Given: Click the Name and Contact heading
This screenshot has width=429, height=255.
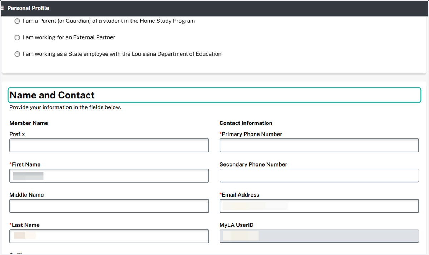Looking at the screenshot, I should pyautogui.click(x=52, y=95).
